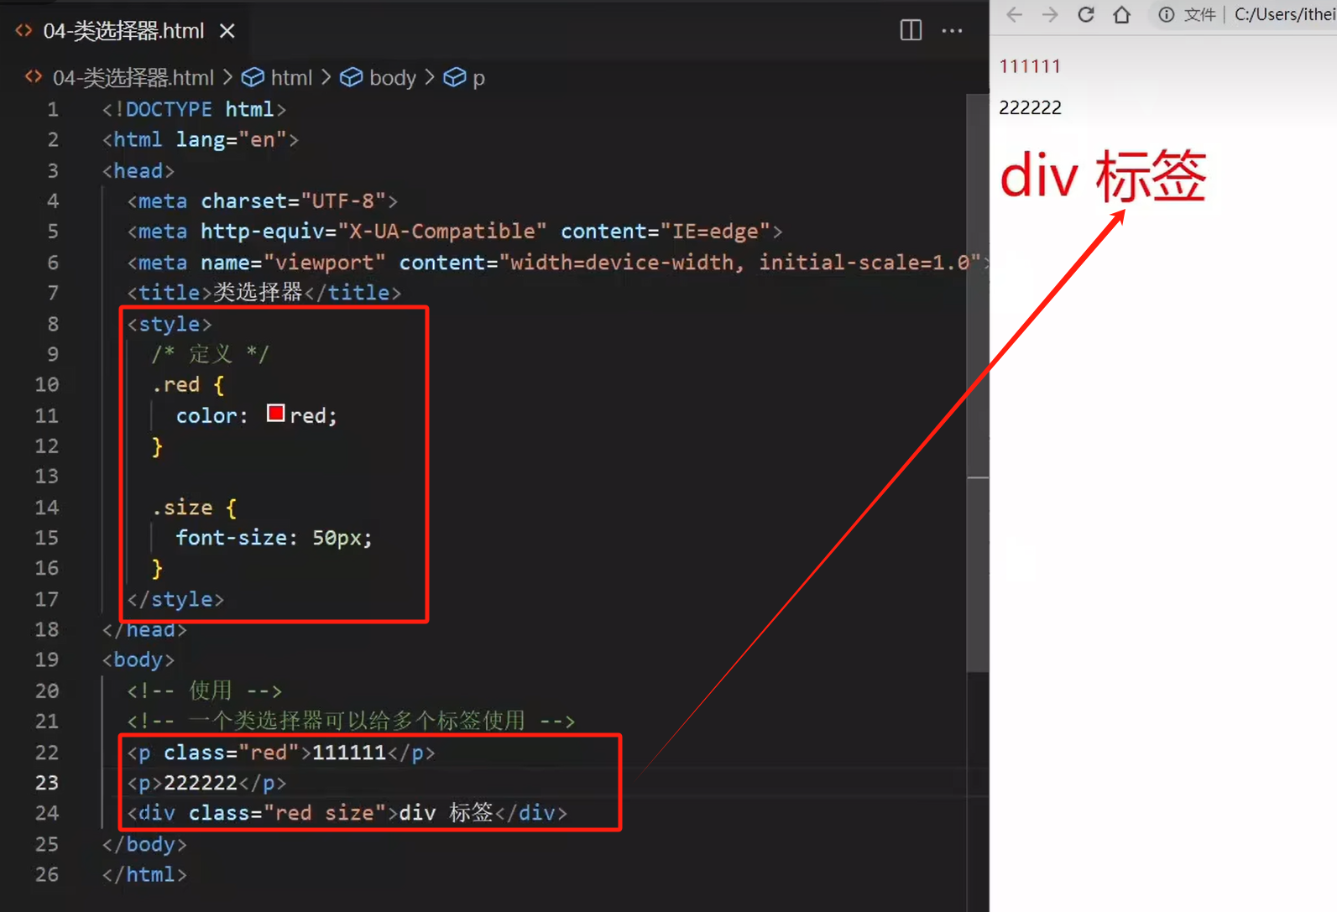
Task: Click class="red size" on the div line
Action: 287,813
